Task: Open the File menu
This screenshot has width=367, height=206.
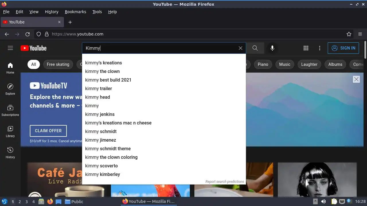Action: [6, 12]
